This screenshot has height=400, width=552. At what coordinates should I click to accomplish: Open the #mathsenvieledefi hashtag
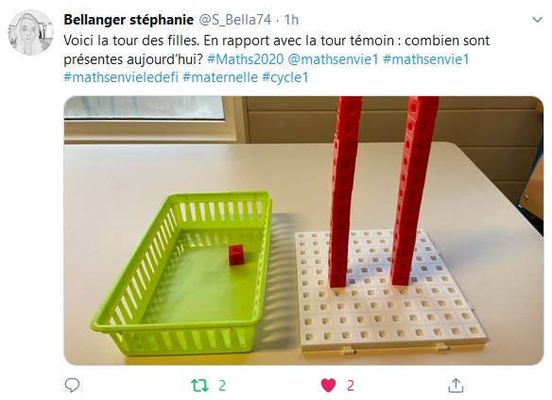point(121,77)
